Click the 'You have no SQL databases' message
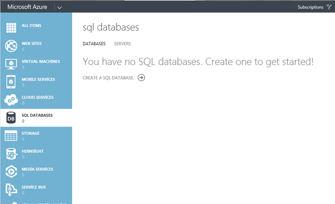Screen dimensions: 335x204 tap(198, 62)
